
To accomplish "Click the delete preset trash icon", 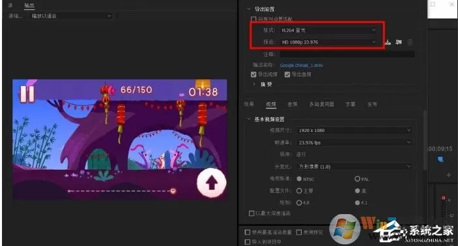I will tap(410, 42).
